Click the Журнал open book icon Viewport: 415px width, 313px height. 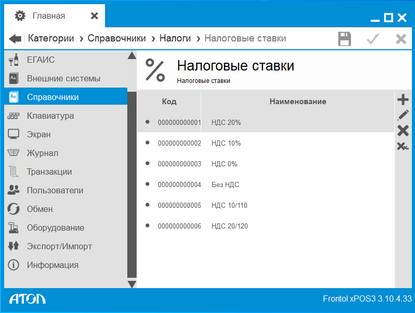(x=13, y=153)
